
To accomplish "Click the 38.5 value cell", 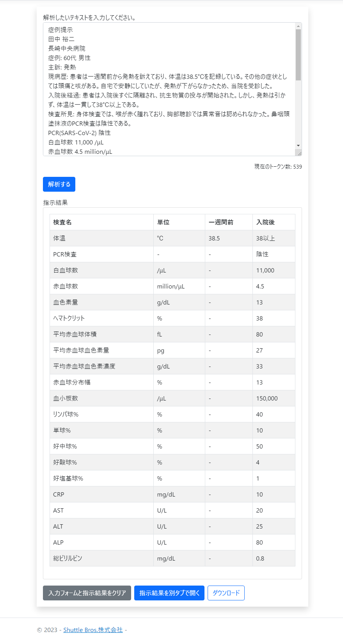I will point(229,238).
